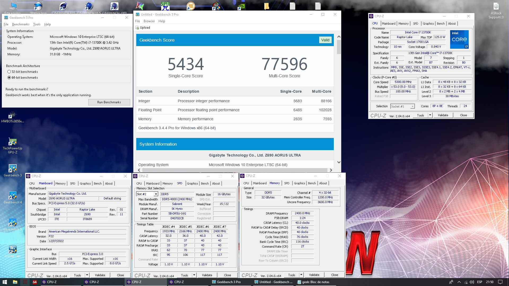Open the Geekbench 3 desktop shortcut
Image resolution: width=509 pixels, height=286 pixels.
coord(12,171)
